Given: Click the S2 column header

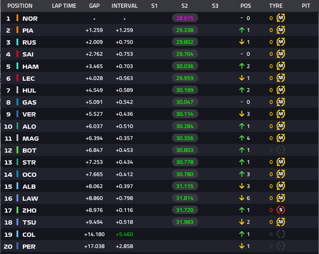Looking at the screenshot, I should click(x=184, y=6).
